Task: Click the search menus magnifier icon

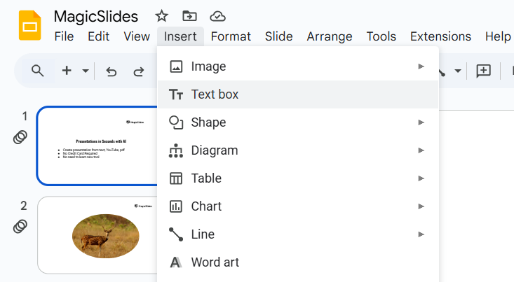Action: tap(38, 71)
